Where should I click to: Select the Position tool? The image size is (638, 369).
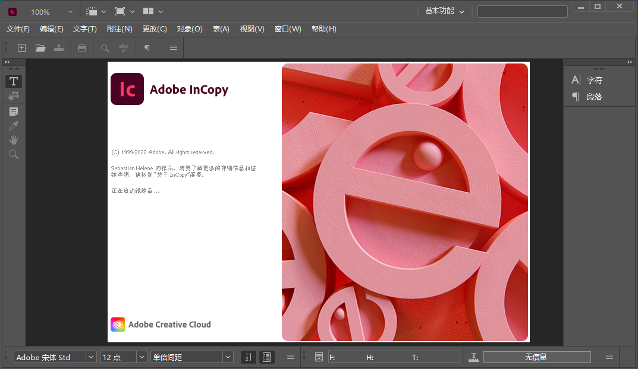[x=14, y=96]
